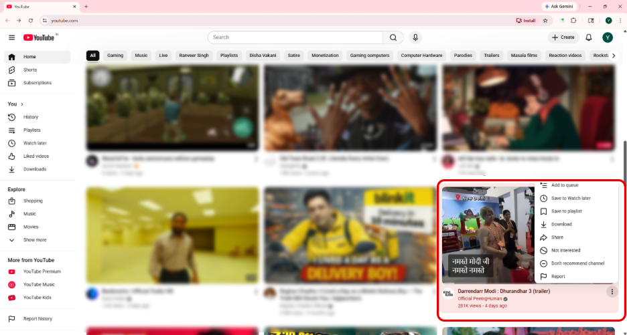Image resolution: width=627 pixels, height=335 pixels.
Task: Select the Computer Hardware chip
Action: (x=421, y=55)
